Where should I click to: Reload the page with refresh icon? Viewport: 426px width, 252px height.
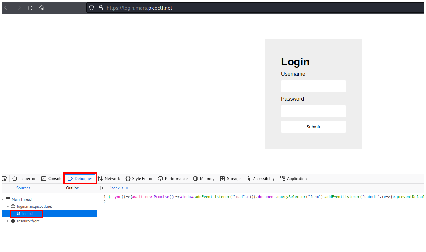(30, 8)
